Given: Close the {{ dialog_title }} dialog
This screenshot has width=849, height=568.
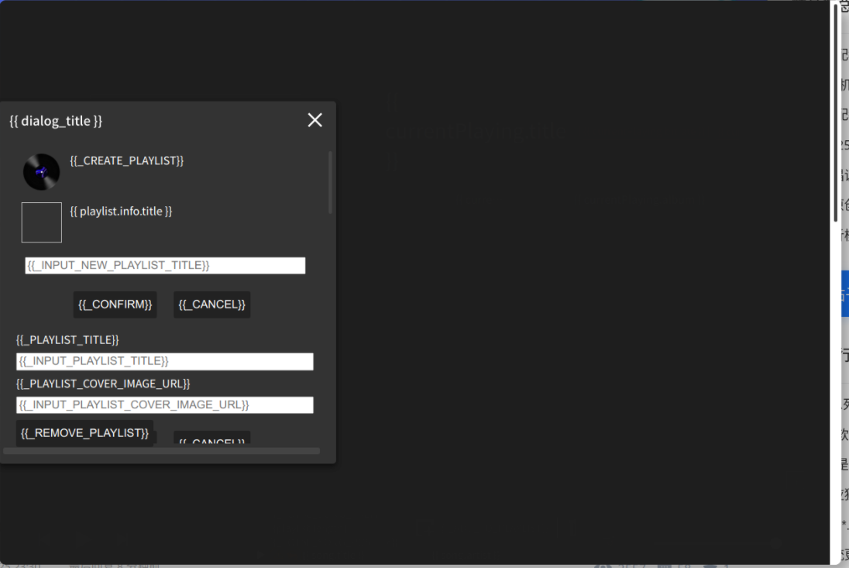Looking at the screenshot, I should click(x=315, y=120).
